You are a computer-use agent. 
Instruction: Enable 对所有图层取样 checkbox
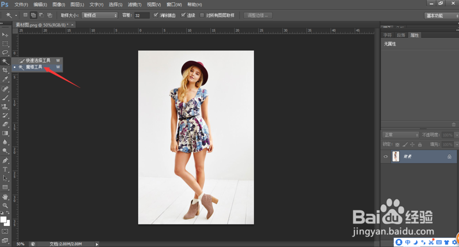click(202, 15)
